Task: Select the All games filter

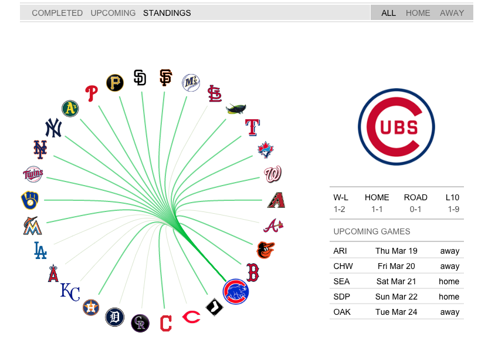Action: tap(388, 13)
